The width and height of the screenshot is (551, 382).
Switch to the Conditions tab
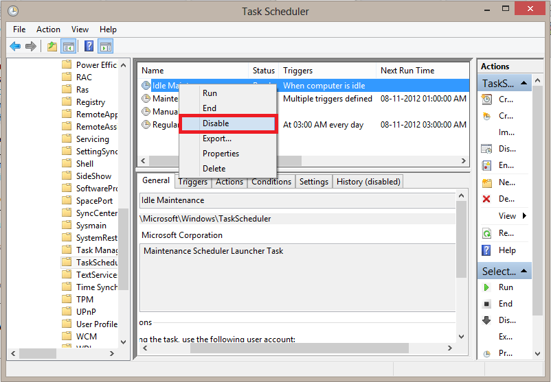tap(271, 182)
